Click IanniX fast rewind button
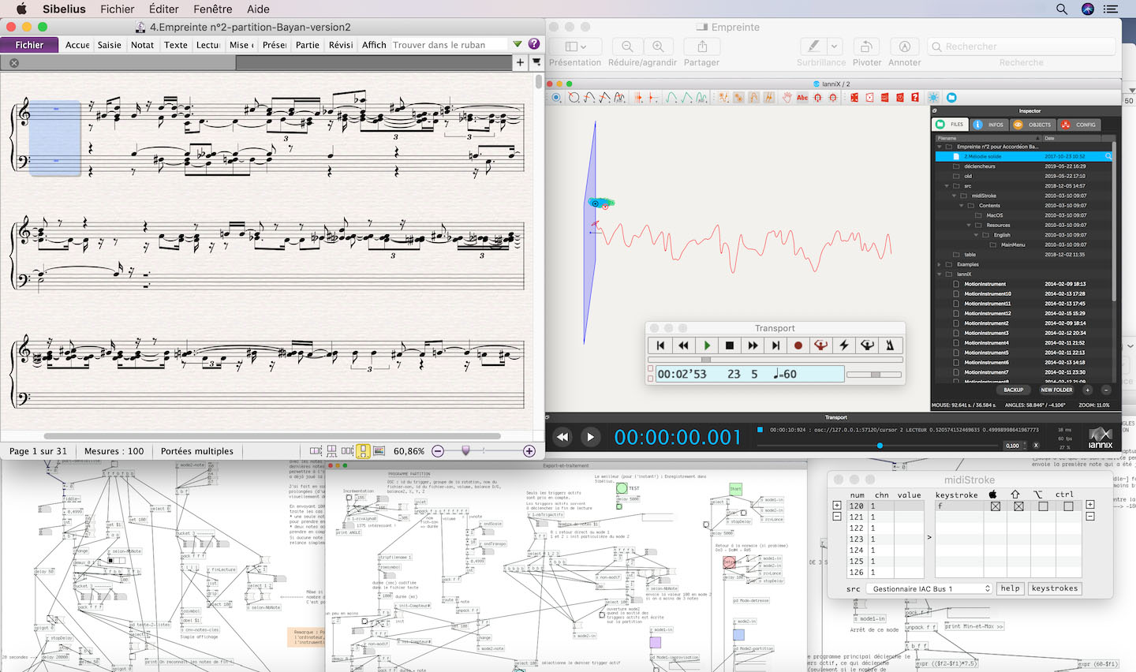 coord(562,437)
